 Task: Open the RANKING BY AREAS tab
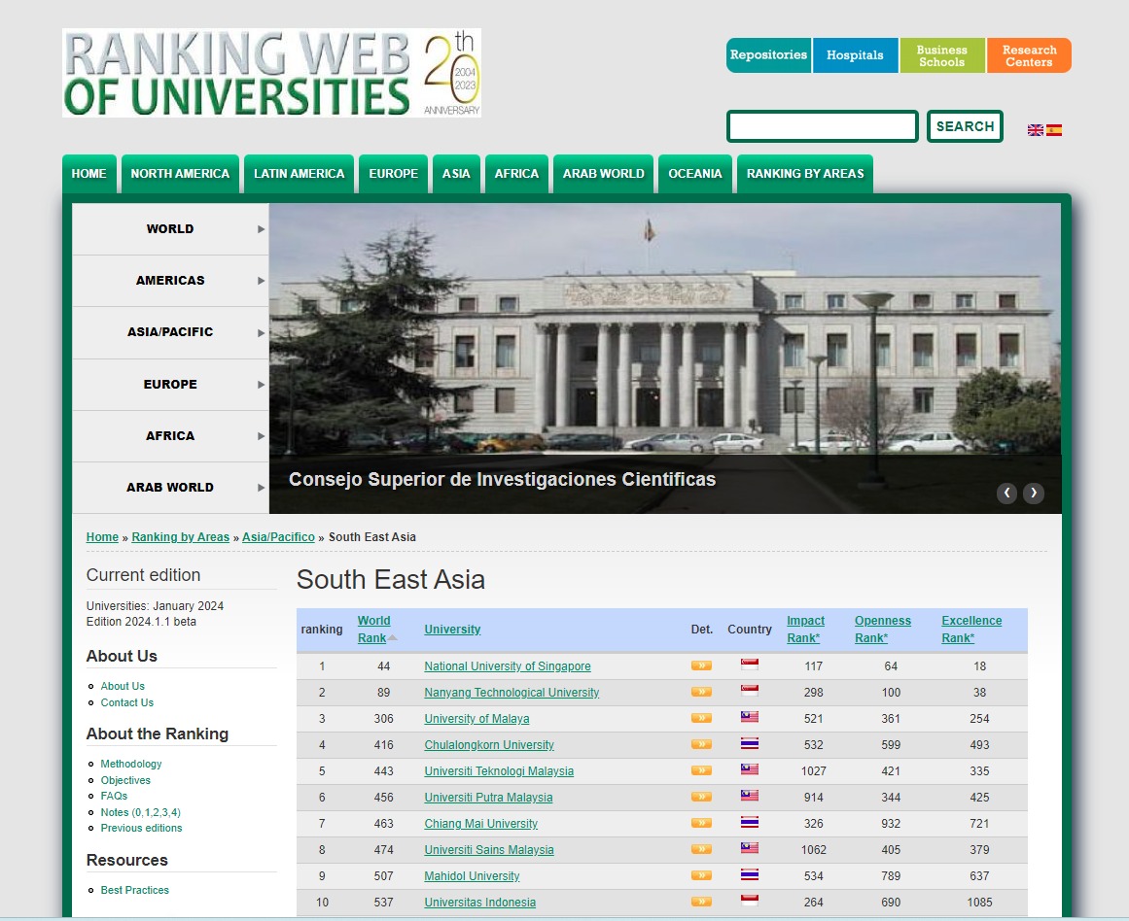(x=805, y=173)
